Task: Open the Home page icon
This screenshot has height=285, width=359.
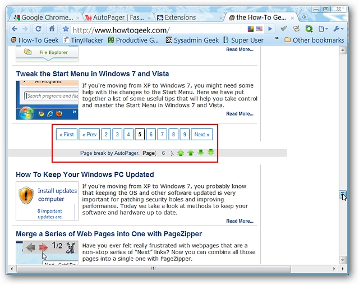Action: click(x=52, y=29)
